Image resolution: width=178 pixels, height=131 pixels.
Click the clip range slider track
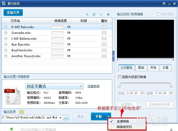click(145, 83)
